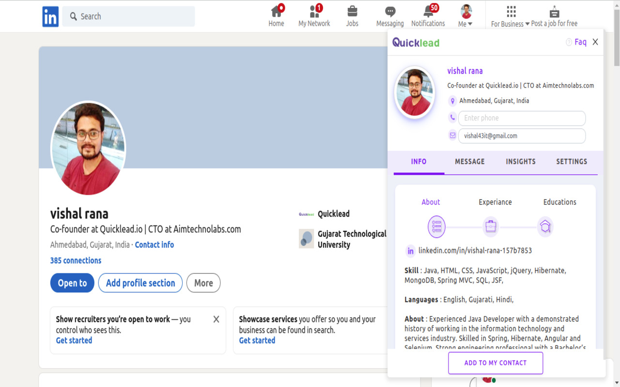Click Get started under Showcase services

click(x=257, y=341)
